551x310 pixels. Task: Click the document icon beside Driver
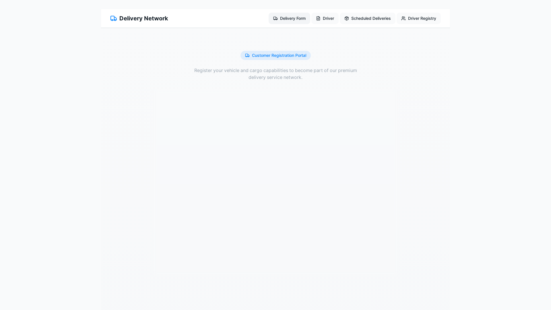point(318,18)
